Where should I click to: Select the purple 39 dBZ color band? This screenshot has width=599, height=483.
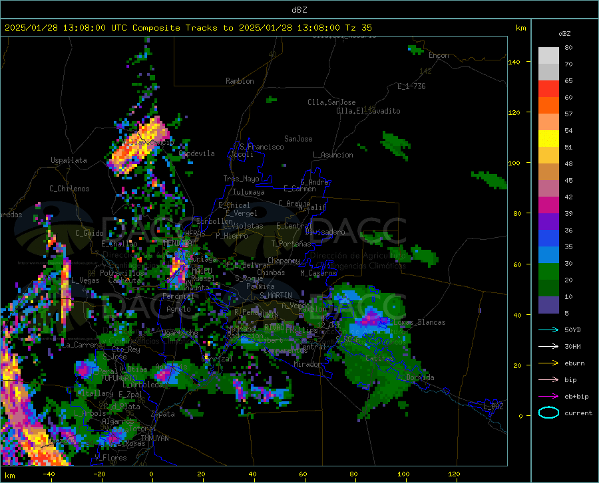[548, 222]
